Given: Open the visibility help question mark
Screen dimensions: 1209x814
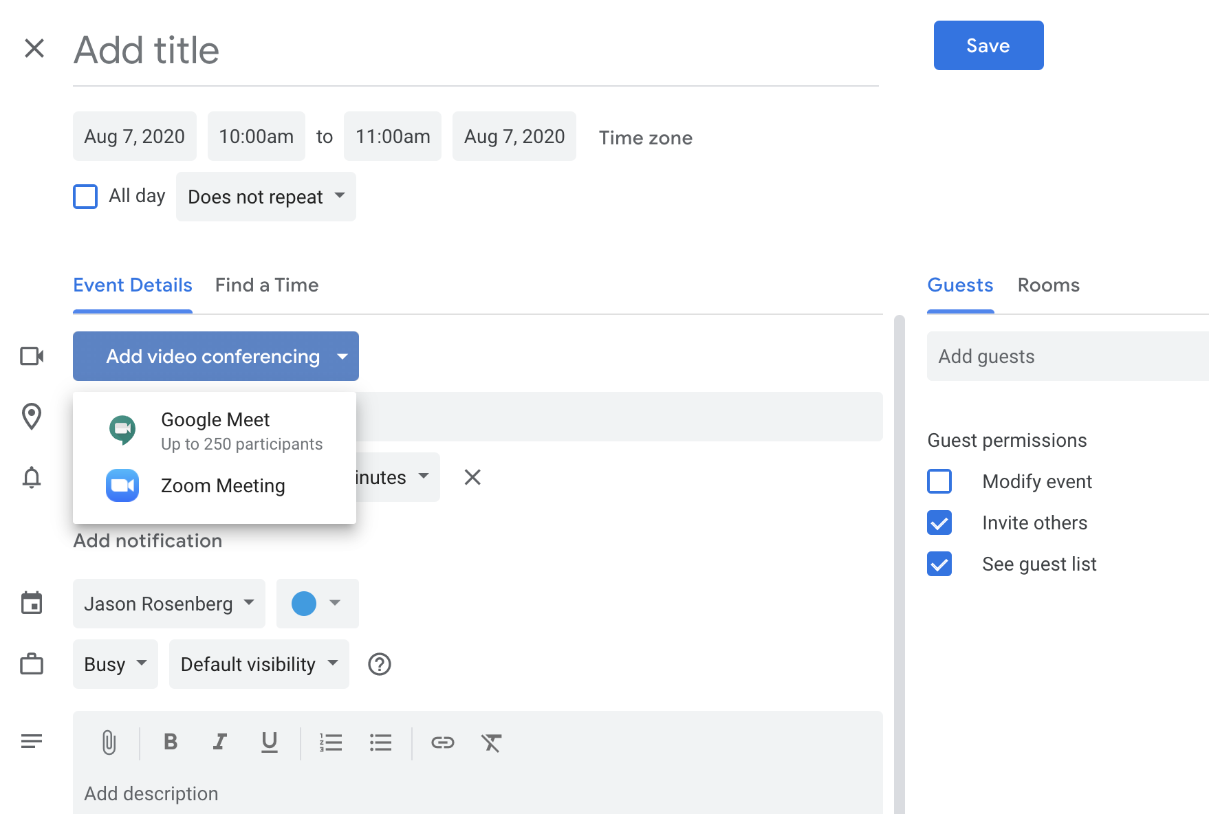Looking at the screenshot, I should [x=380, y=664].
